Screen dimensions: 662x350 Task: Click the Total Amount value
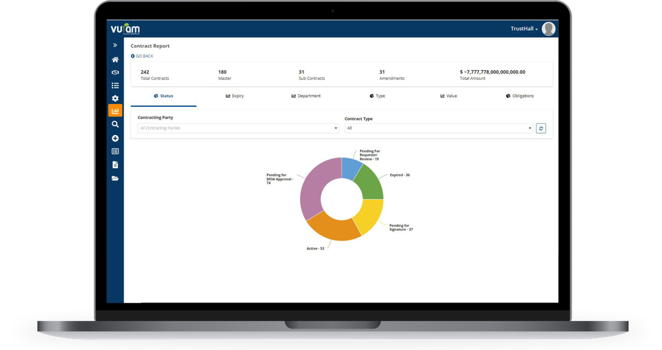(x=492, y=72)
